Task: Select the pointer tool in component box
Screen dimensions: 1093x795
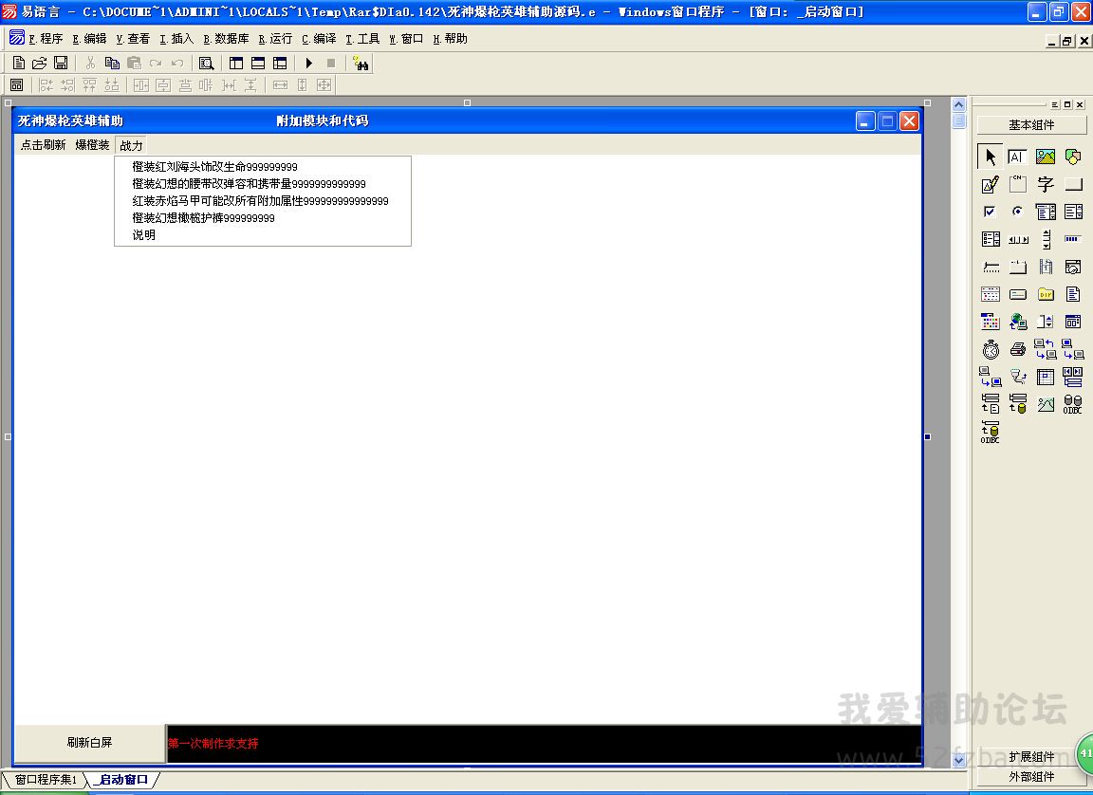Action: pyautogui.click(x=991, y=157)
